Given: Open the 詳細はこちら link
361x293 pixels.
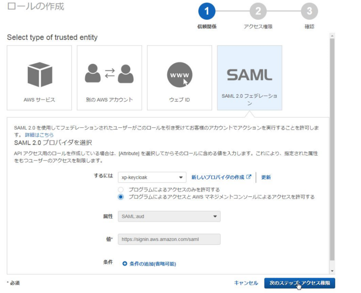Looking at the screenshot, I should click(39, 135).
